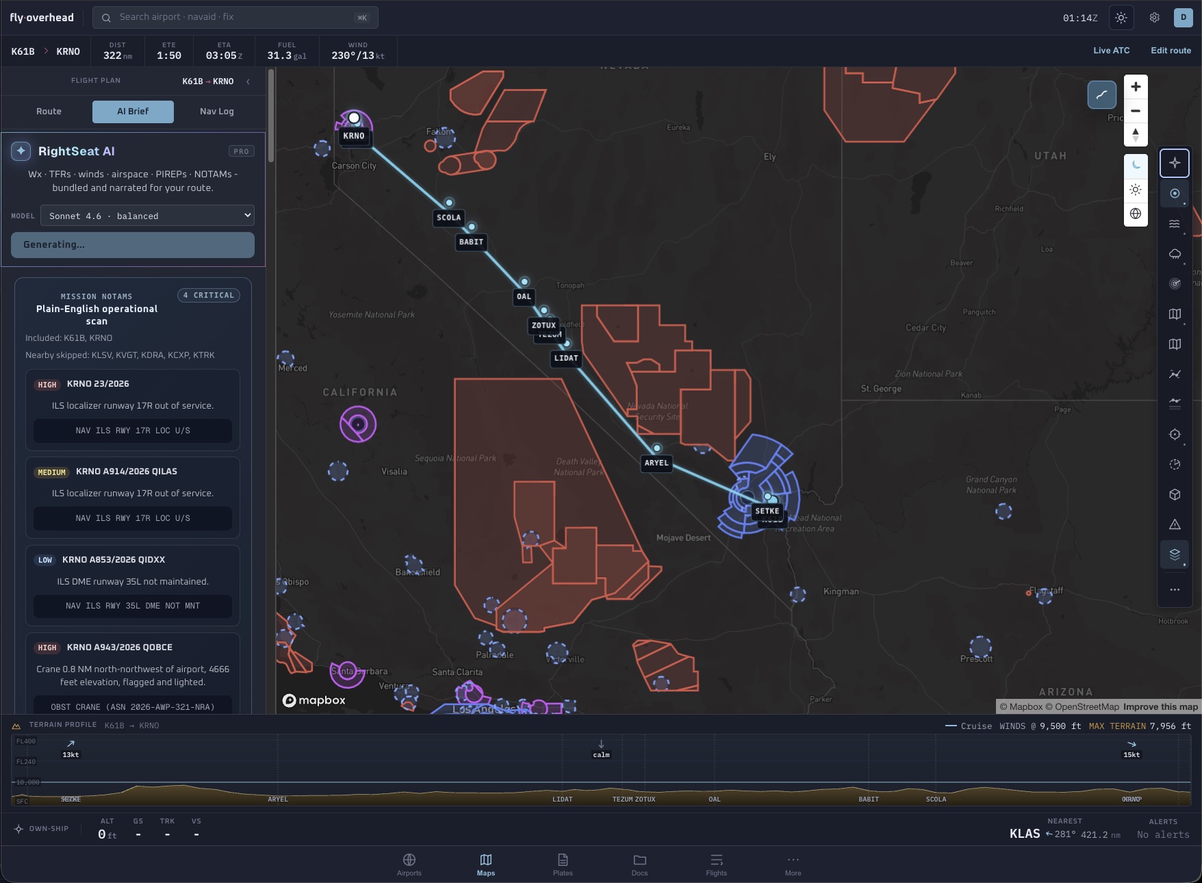This screenshot has height=883, width=1202.
Task: Open the user avatar D menu
Action: [1184, 18]
